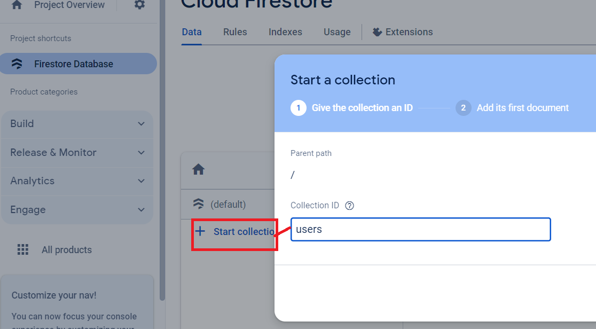Open the Usage tab

pos(337,32)
